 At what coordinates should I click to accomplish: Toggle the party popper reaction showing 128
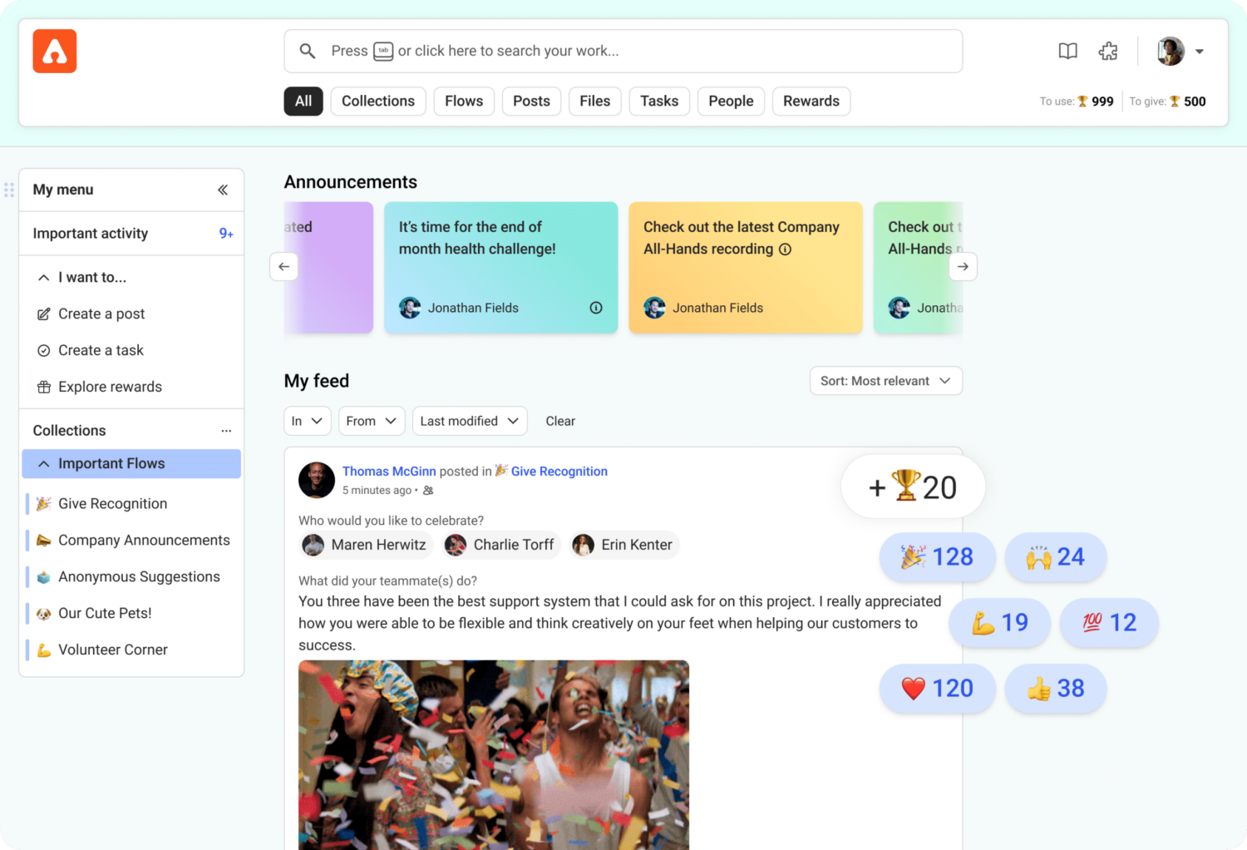(x=937, y=557)
